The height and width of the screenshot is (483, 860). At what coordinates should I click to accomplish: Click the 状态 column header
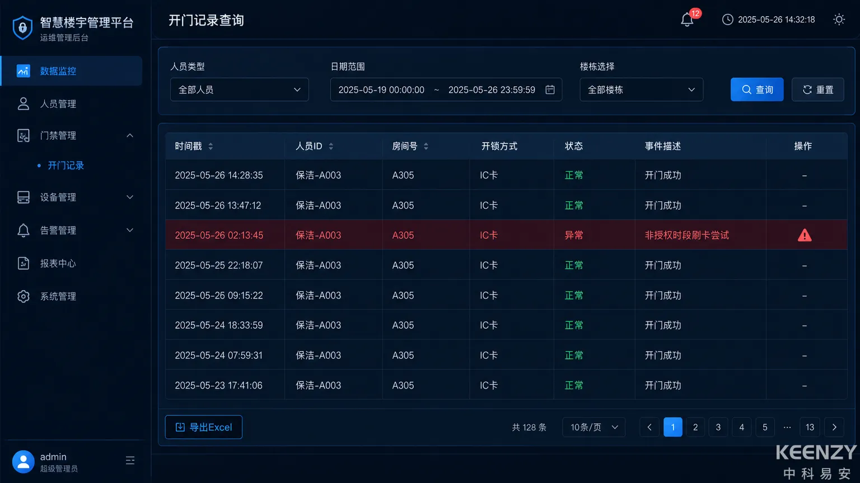(x=574, y=146)
